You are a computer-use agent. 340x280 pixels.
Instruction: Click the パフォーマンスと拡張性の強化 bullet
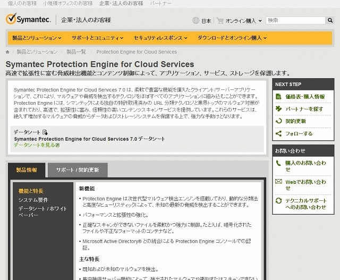[115, 215]
